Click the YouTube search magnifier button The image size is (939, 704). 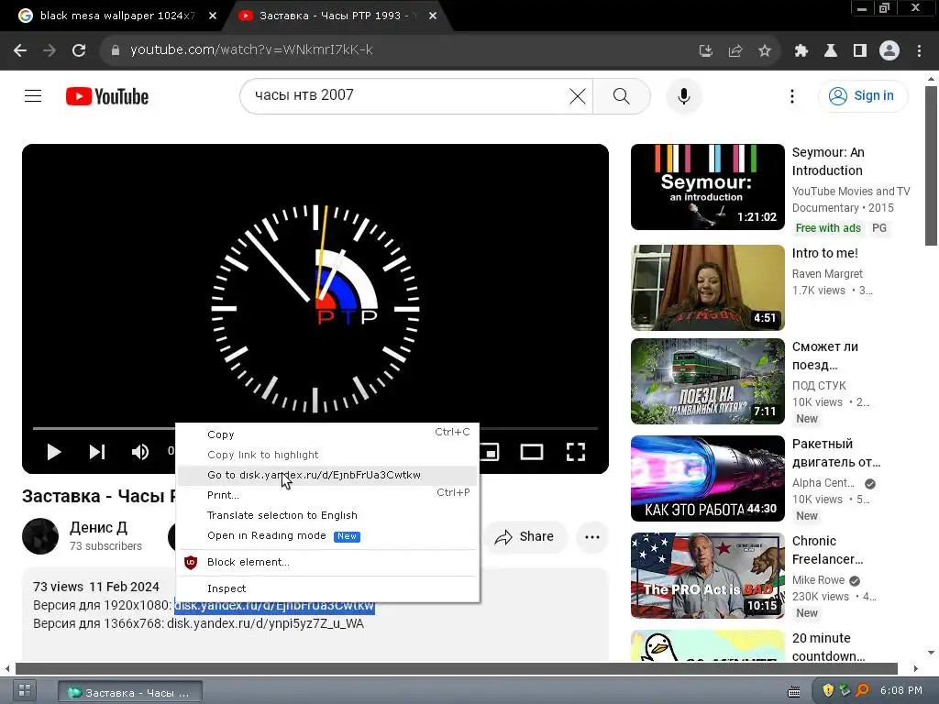click(622, 96)
